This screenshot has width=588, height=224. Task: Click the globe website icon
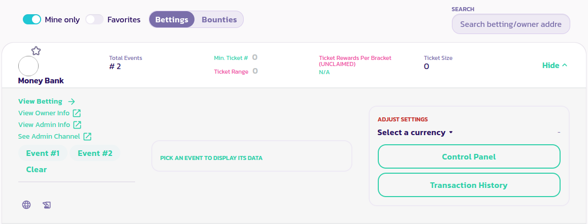tap(26, 205)
